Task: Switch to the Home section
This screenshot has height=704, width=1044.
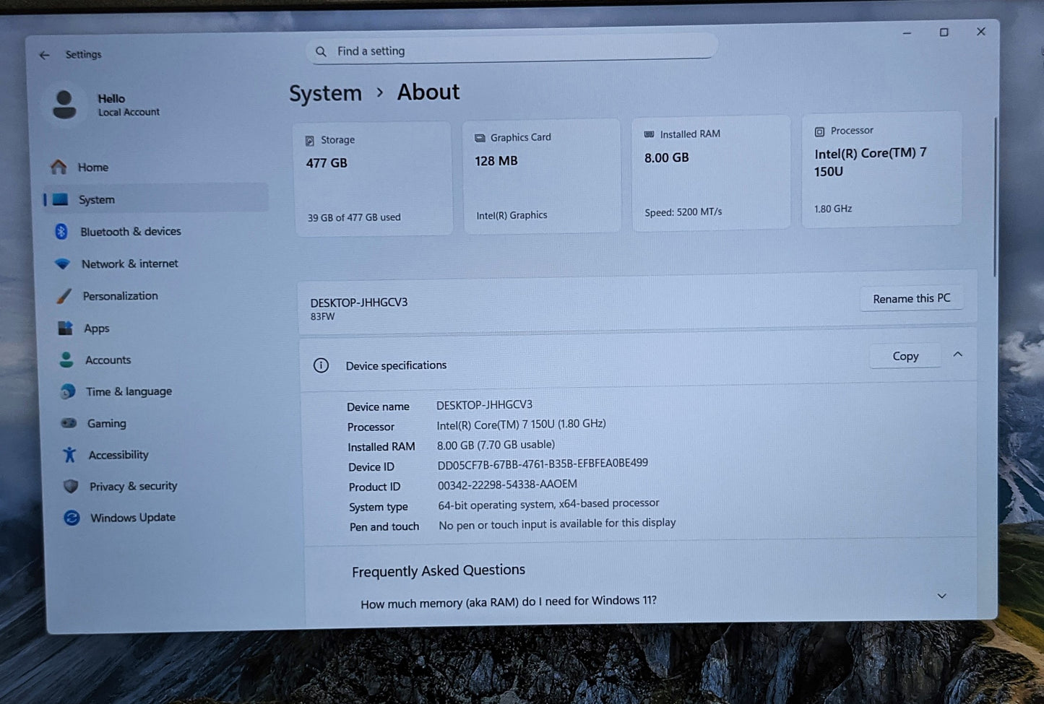Action: tap(92, 167)
